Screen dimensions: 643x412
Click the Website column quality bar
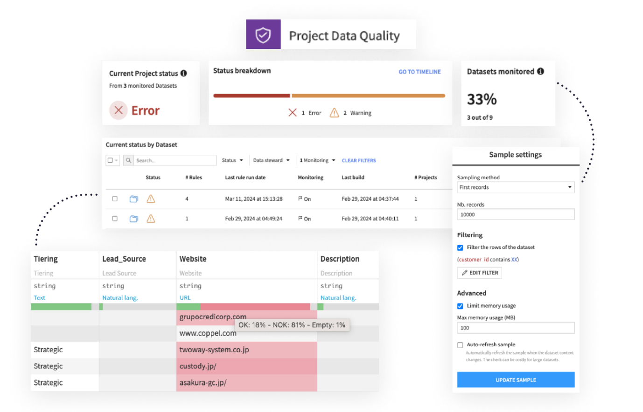point(246,307)
